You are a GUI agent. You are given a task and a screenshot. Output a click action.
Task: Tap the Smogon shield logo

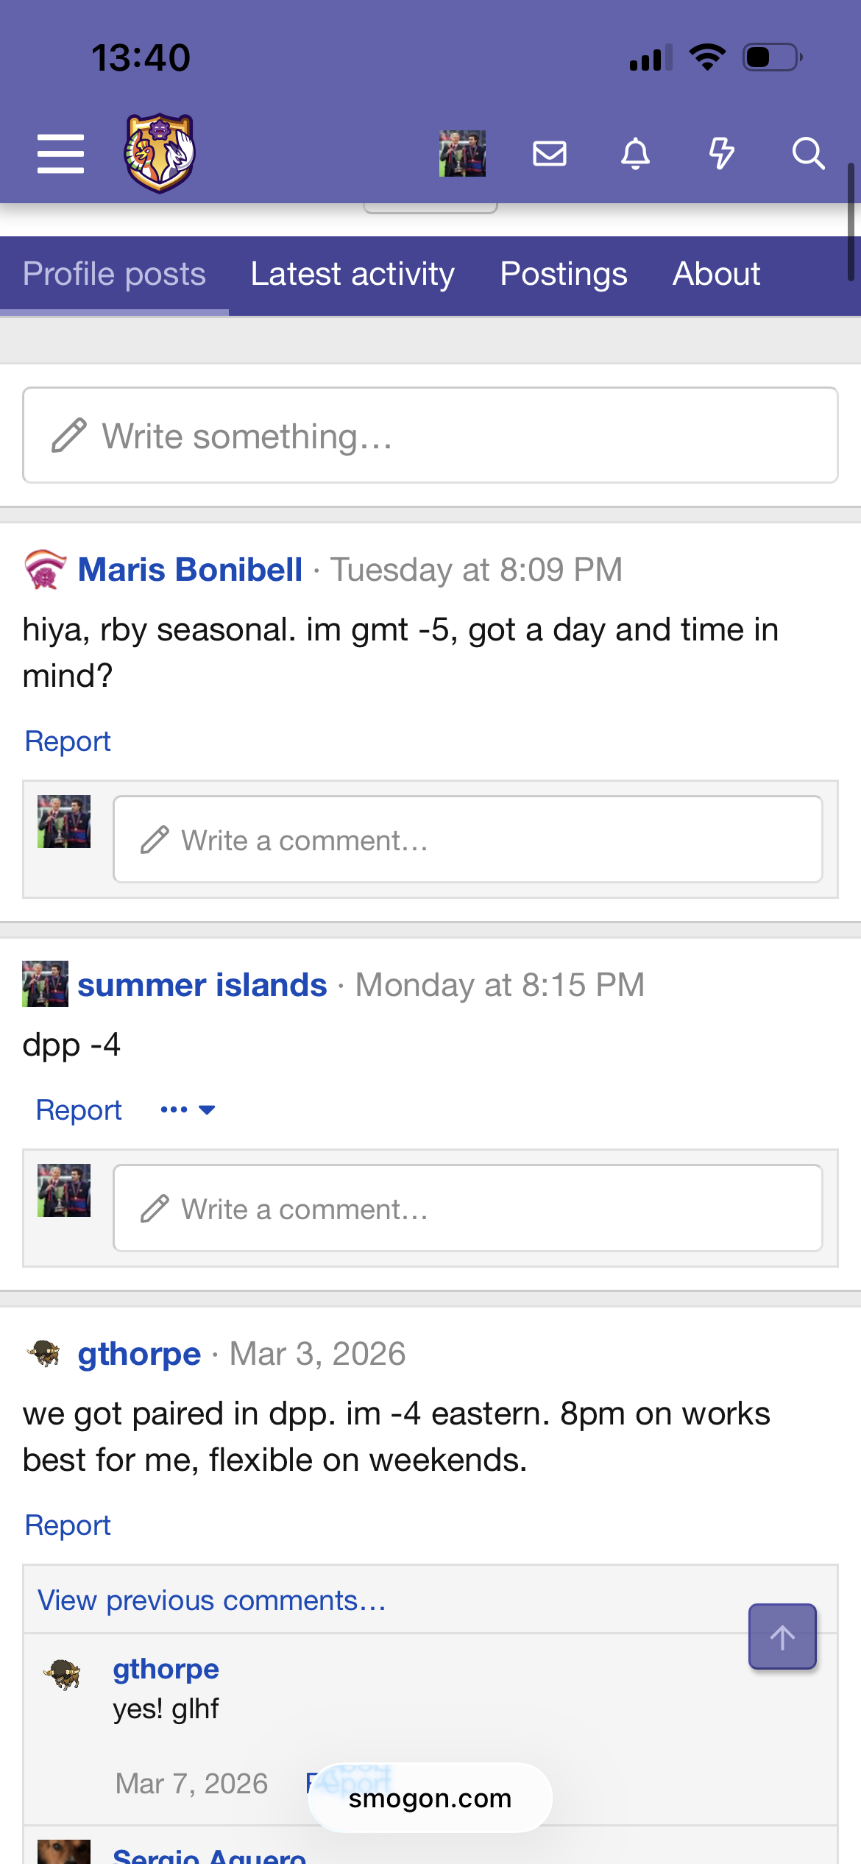(159, 153)
